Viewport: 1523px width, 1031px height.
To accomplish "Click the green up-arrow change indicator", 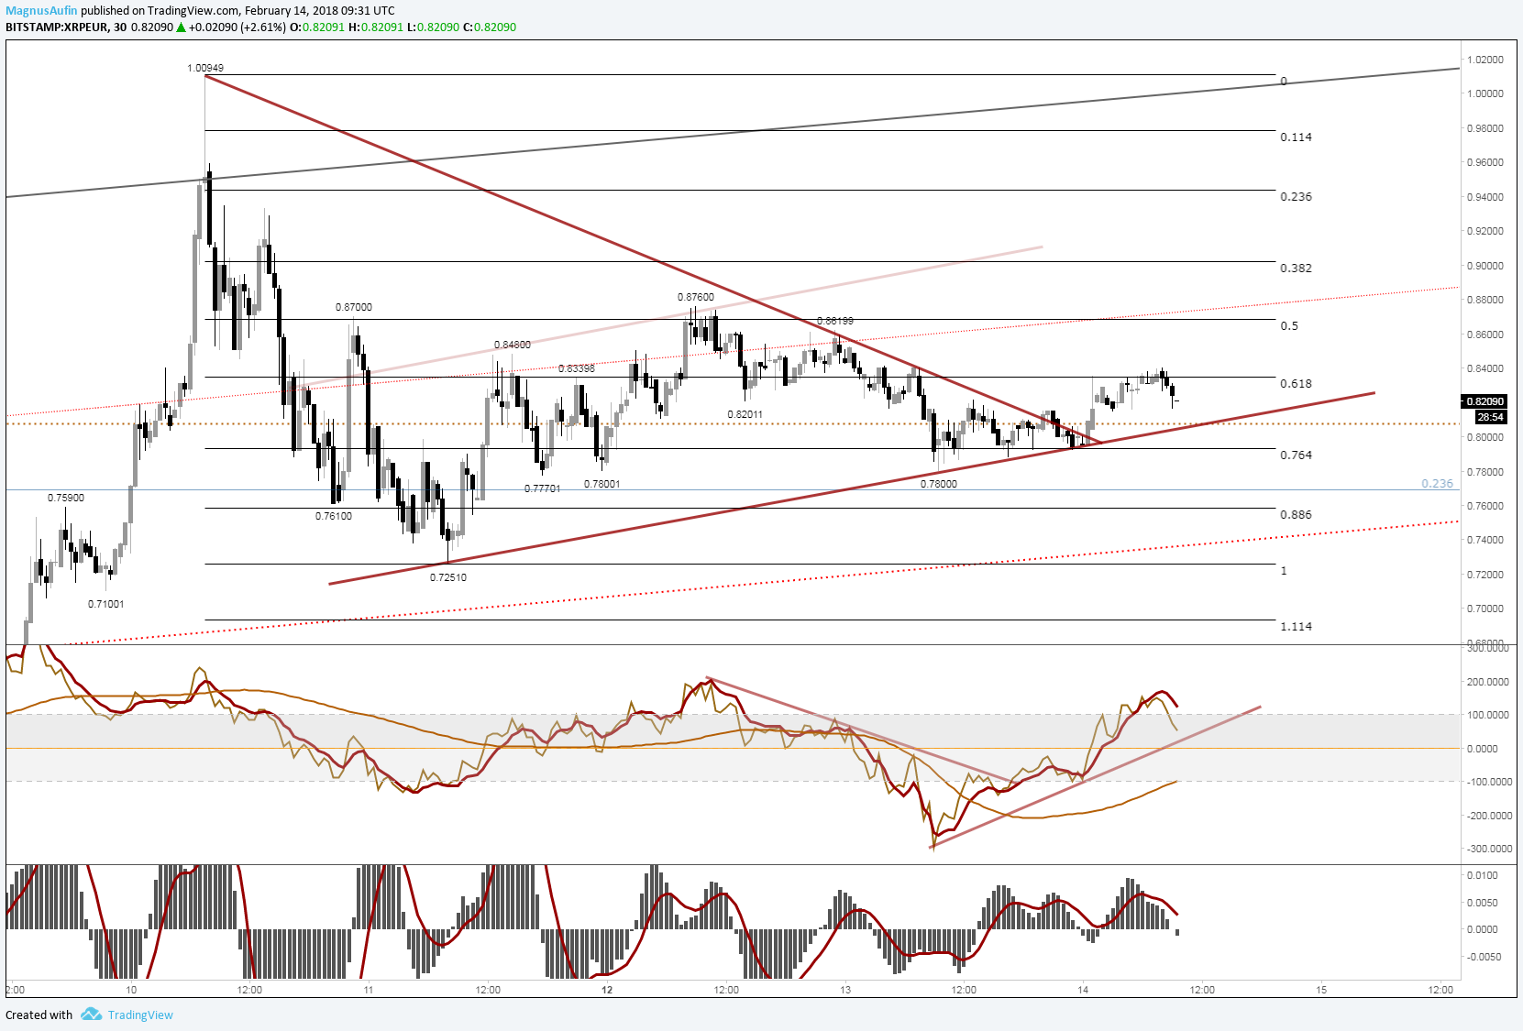I will click(182, 27).
